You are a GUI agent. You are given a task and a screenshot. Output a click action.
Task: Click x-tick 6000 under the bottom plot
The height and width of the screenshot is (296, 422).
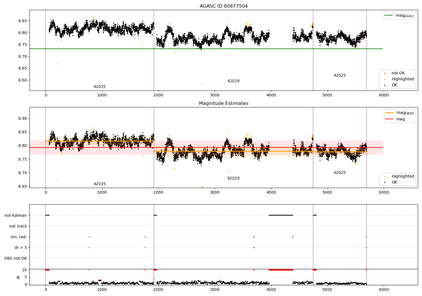coord(384,290)
